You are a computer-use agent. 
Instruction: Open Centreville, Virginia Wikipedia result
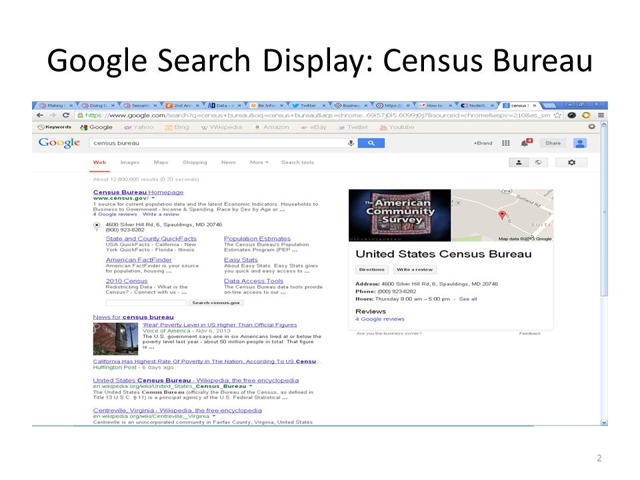pos(177,410)
